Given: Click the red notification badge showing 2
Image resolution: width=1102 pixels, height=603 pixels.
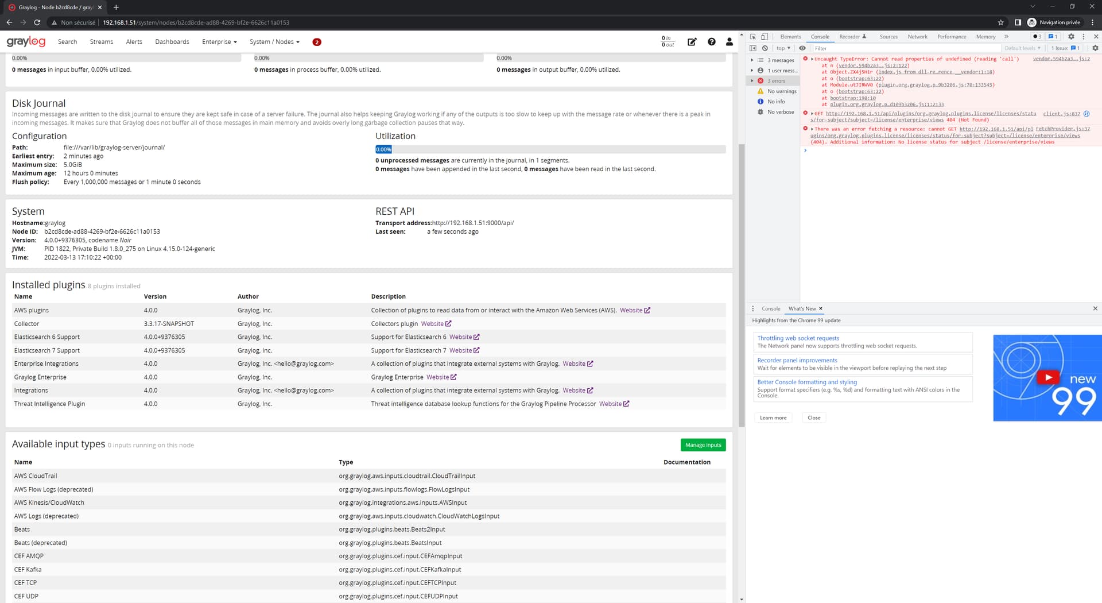Looking at the screenshot, I should (x=316, y=42).
